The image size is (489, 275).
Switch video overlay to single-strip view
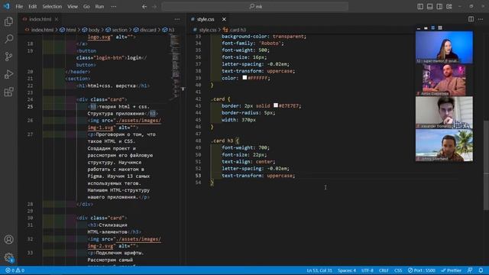pos(426,28)
